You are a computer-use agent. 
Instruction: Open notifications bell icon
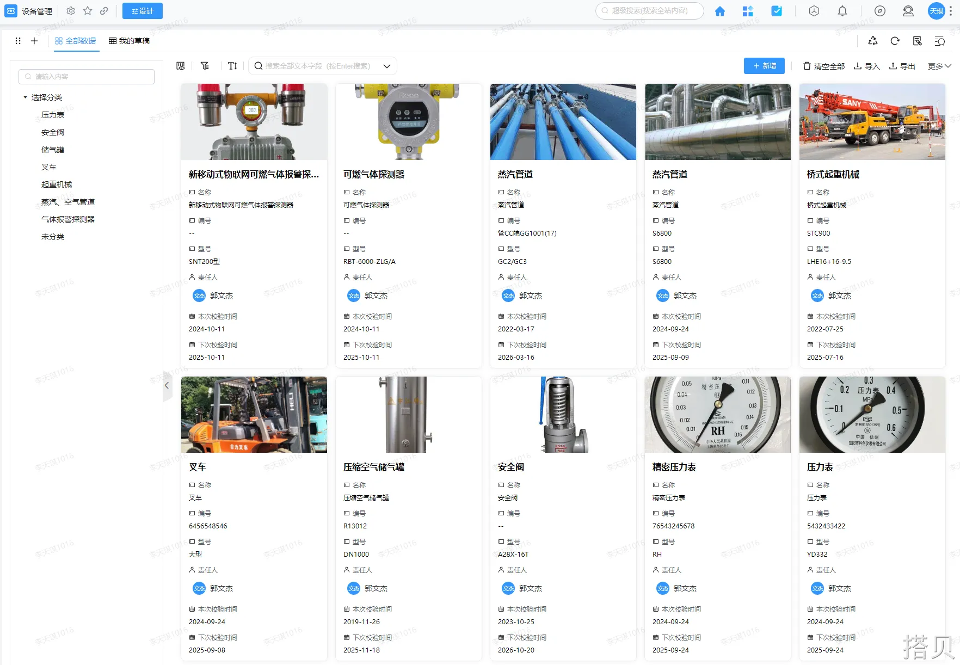click(842, 11)
